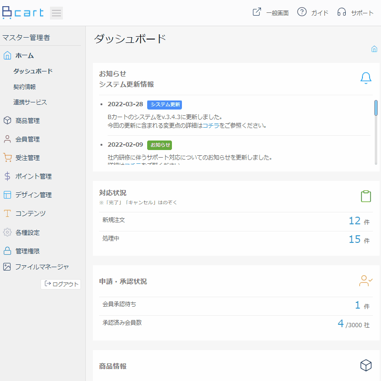Click the 申請・承認状況 user-check icon
381x381 pixels.
[366, 281]
